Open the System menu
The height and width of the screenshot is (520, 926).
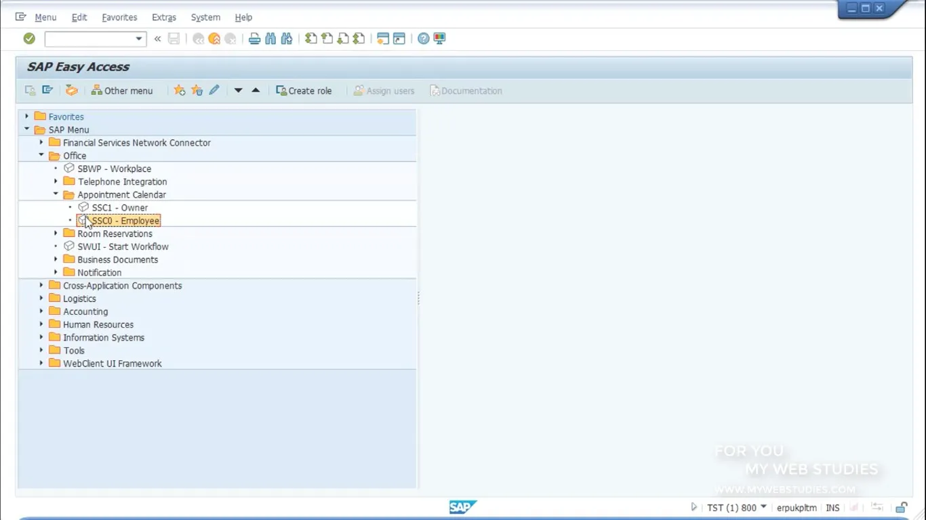pyautogui.click(x=205, y=18)
